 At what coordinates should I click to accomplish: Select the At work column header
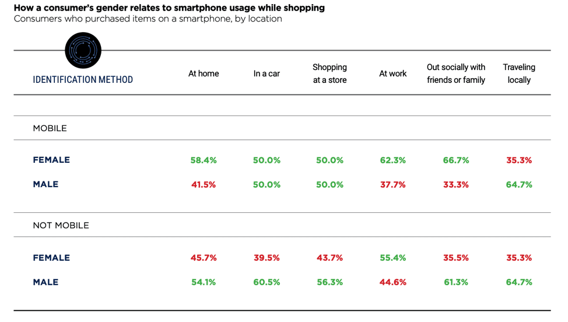pyautogui.click(x=393, y=74)
